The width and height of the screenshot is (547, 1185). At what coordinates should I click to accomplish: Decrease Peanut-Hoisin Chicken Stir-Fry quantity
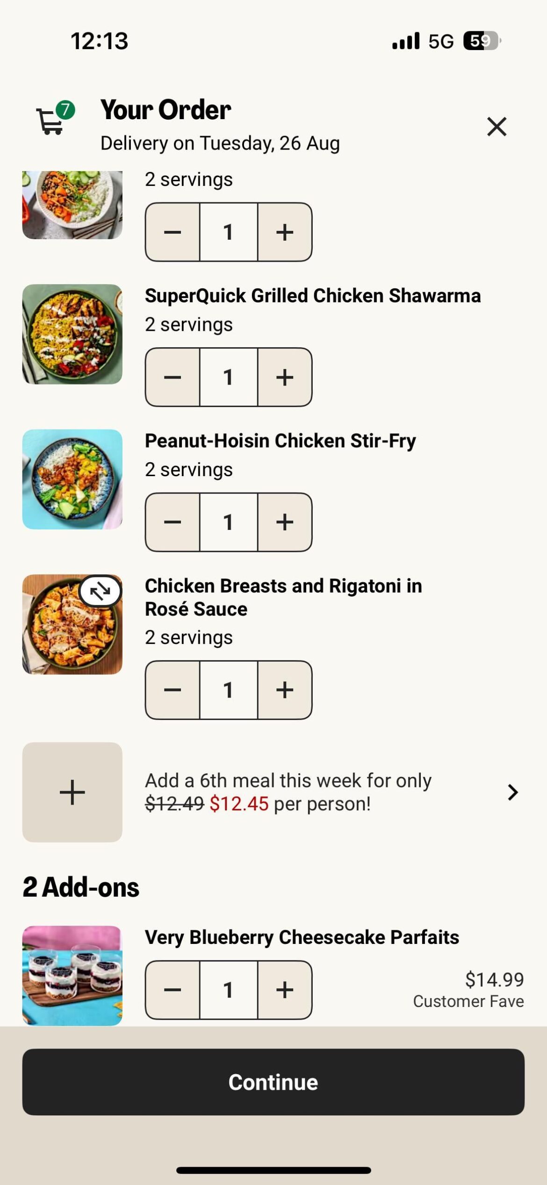(173, 522)
